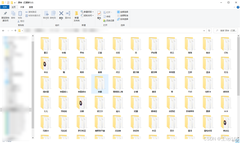The width and height of the screenshot is (240, 143).
Task: Click 编辑 in the 打开 group
Action: pos(107,16)
